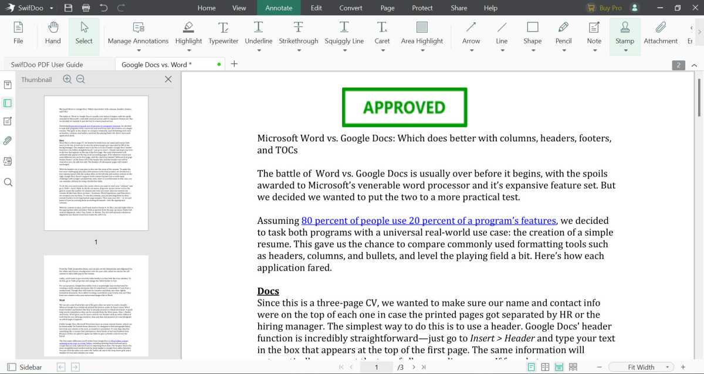704x374 pixels.
Task: Zoom in with the plus button
Action: (683, 367)
